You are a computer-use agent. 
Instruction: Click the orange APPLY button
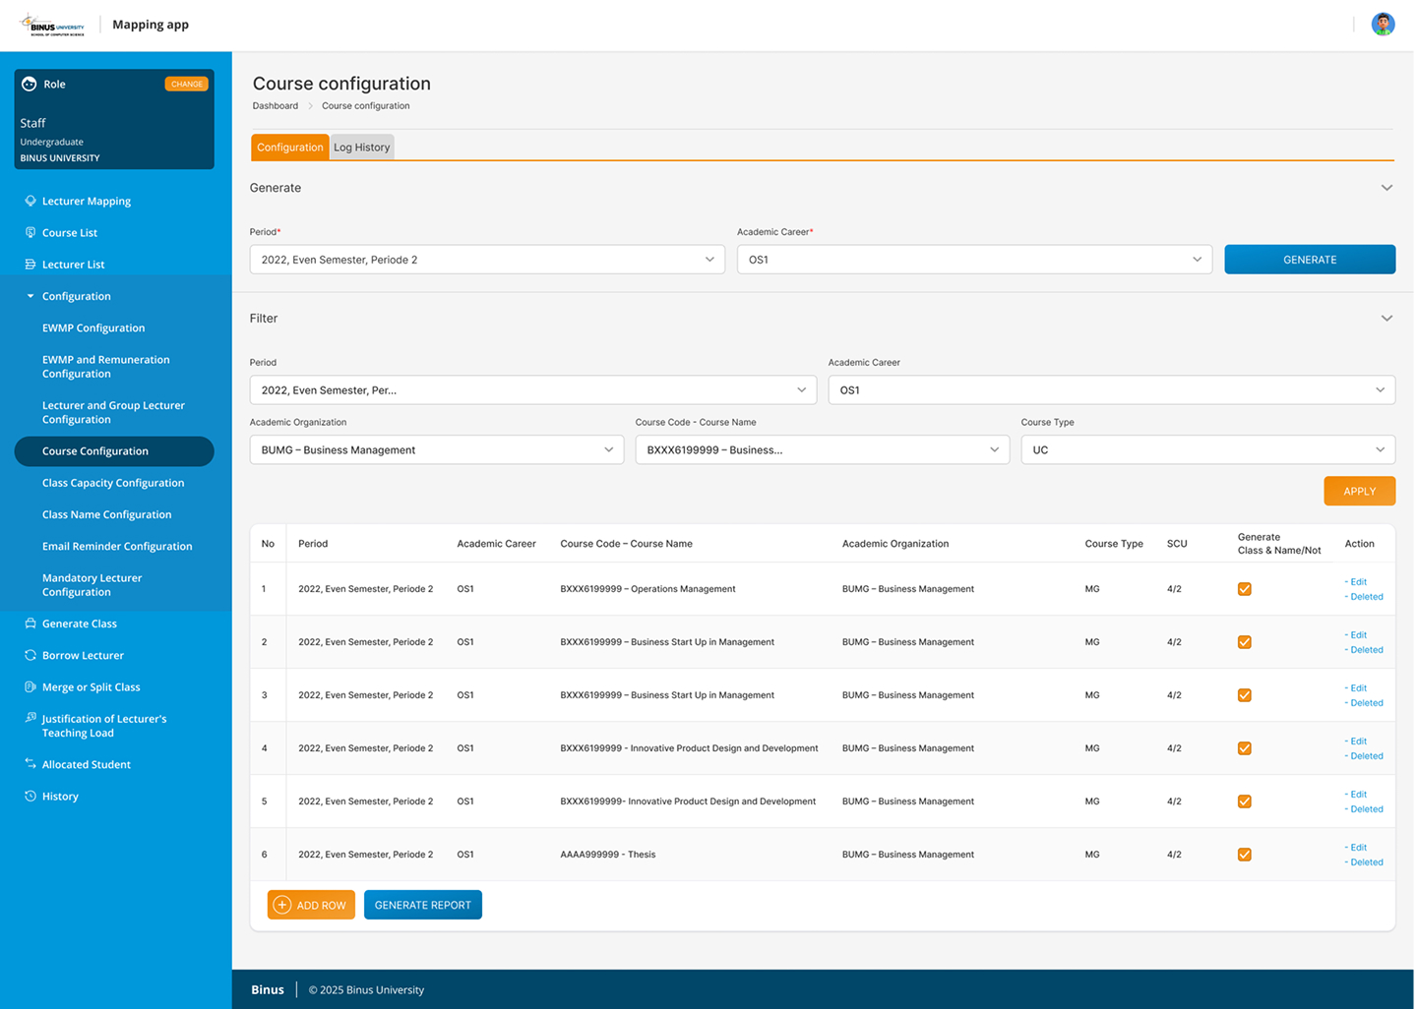(x=1359, y=491)
